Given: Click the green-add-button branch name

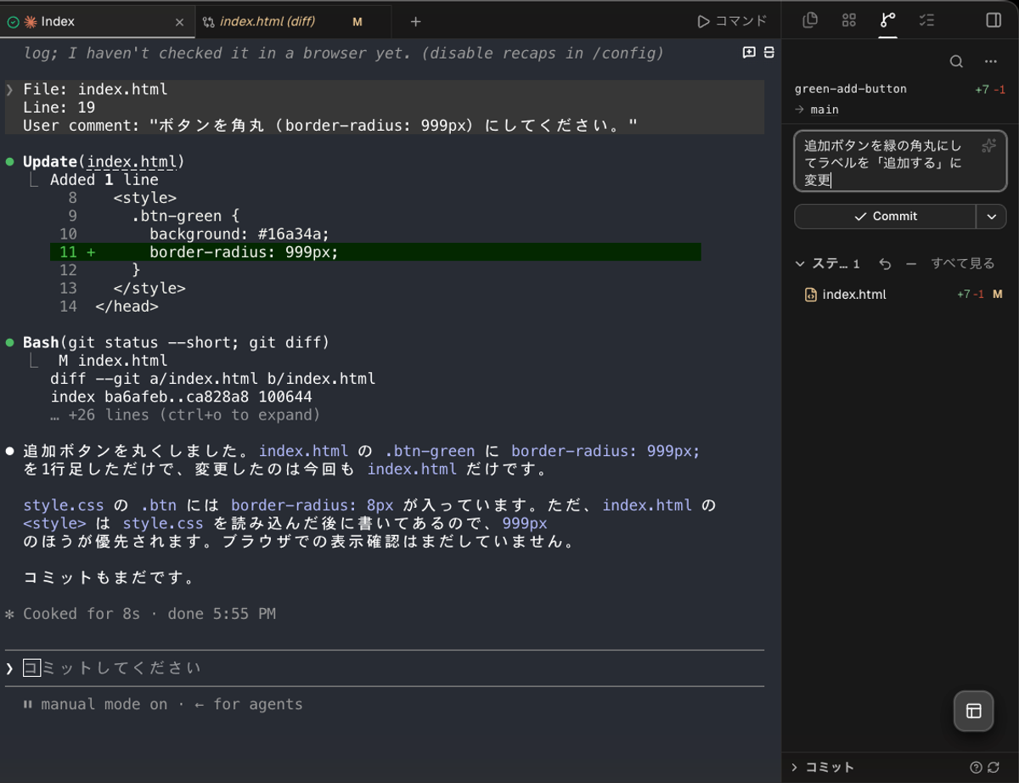Looking at the screenshot, I should pyautogui.click(x=851, y=89).
